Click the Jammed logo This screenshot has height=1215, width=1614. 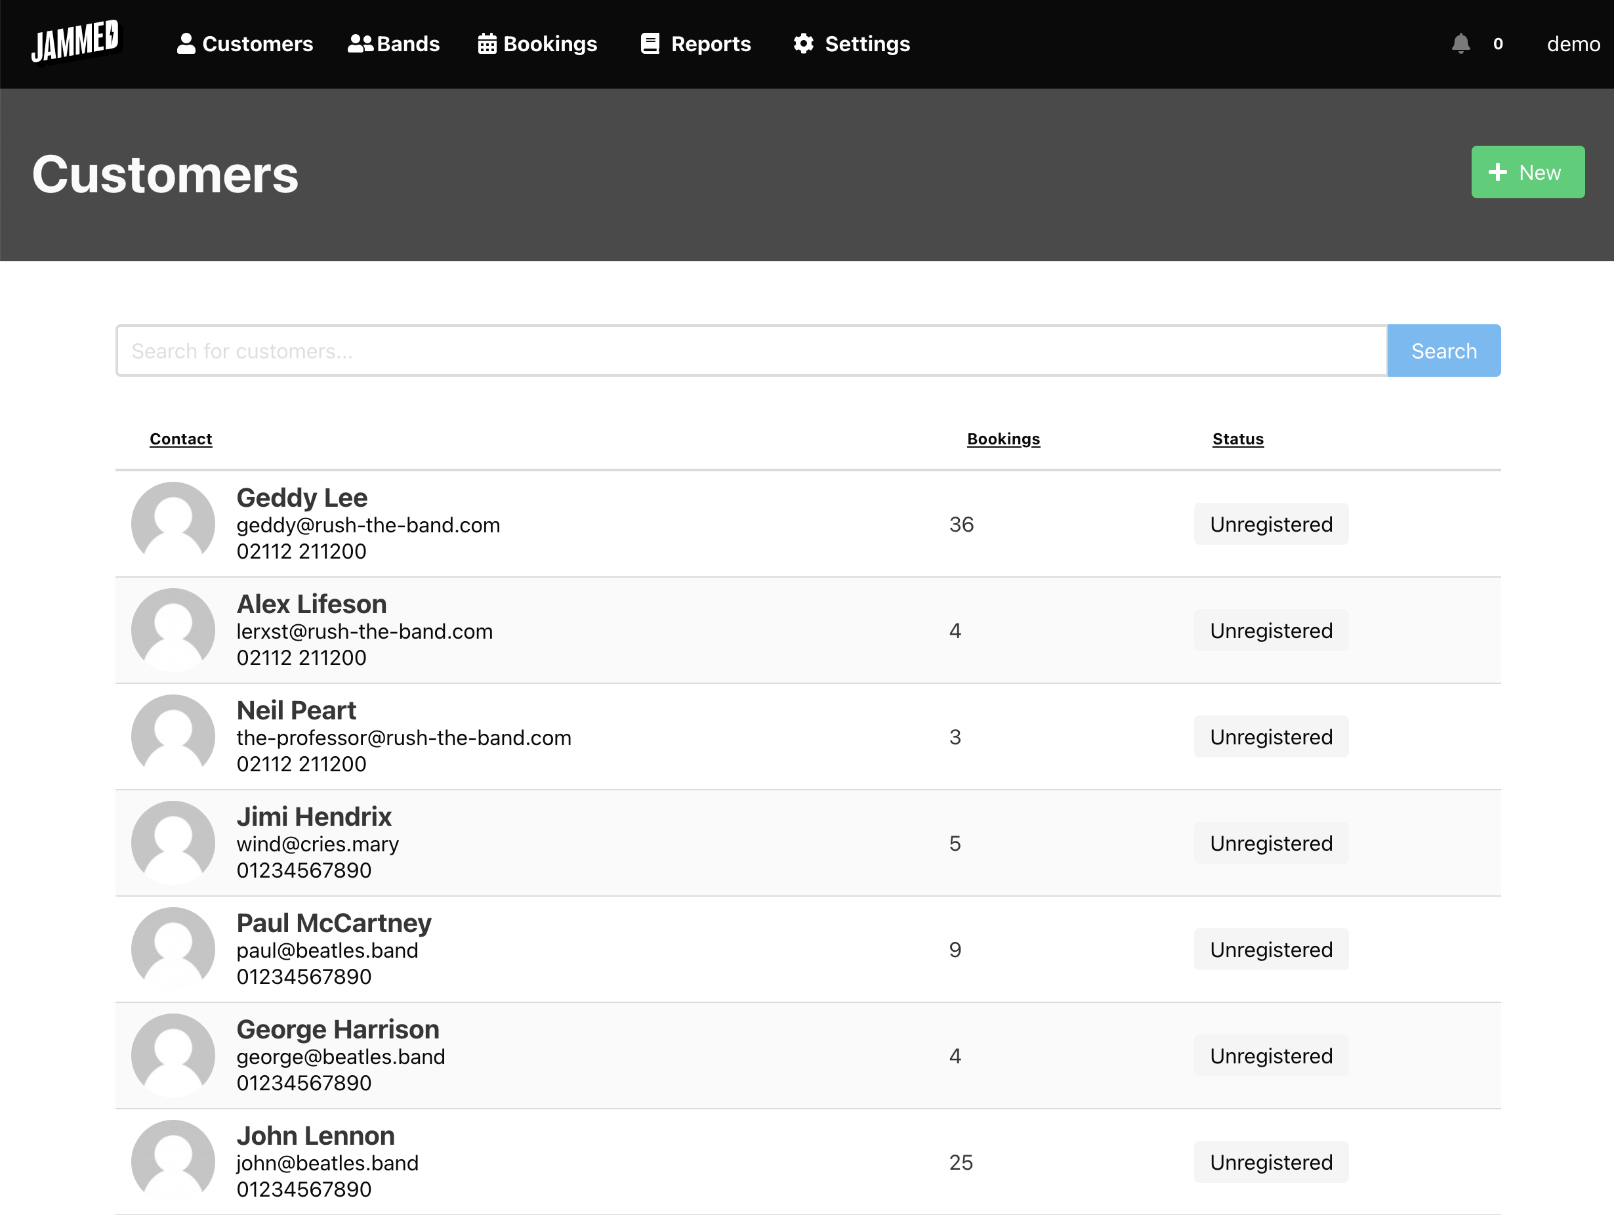[x=75, y=41]
